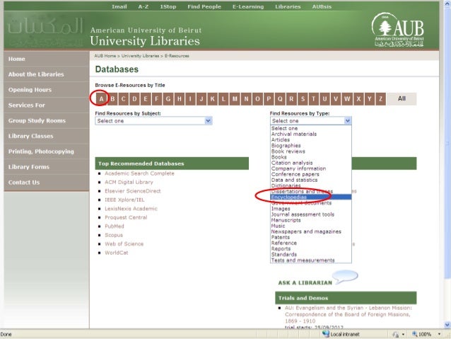
Task: Pick Citation analysis in the type list
Action: (310, 163)
